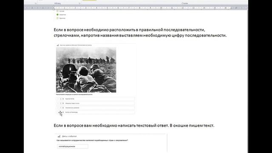
Task: Click the drag handle of Смоленское сражение row
Action: pos(58,108)
